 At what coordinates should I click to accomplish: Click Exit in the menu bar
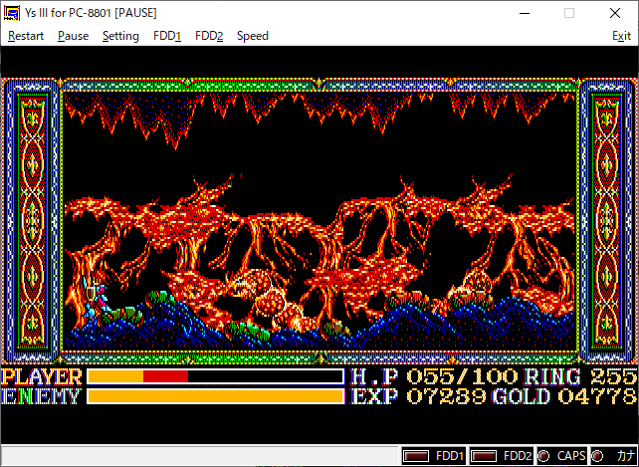click(621, 36)
